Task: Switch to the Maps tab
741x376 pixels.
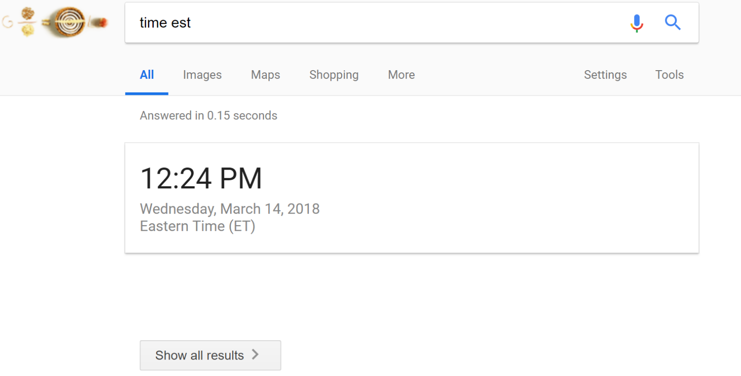Action: click(265, 74)
